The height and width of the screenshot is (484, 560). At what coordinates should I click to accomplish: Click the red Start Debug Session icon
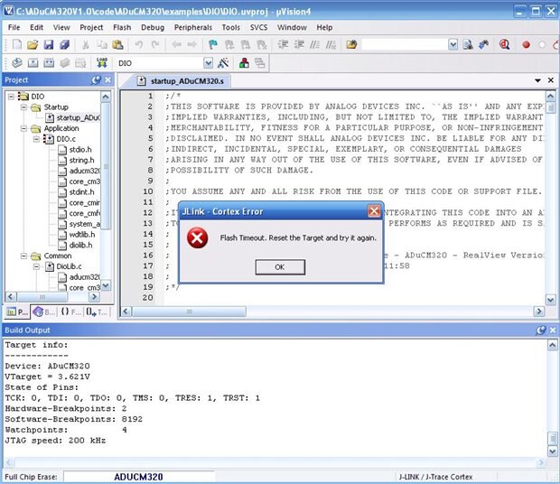[x=504, y=44]
